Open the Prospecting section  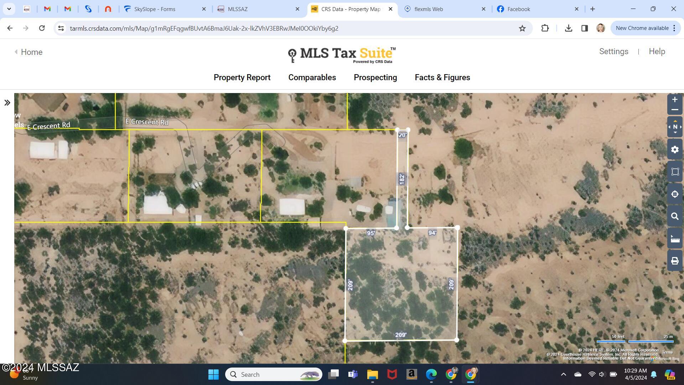tap(375, 77)
